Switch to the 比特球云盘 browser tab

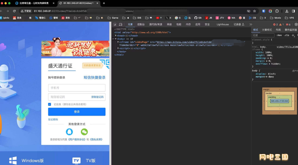(x=34, y=3)
